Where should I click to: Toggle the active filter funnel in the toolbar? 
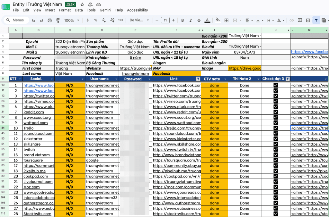point(316,20)
